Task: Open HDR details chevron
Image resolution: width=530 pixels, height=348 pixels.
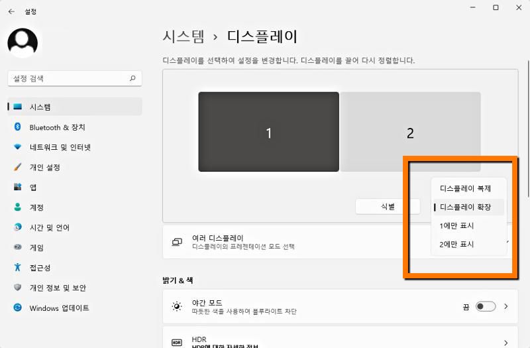Action: 506,343
